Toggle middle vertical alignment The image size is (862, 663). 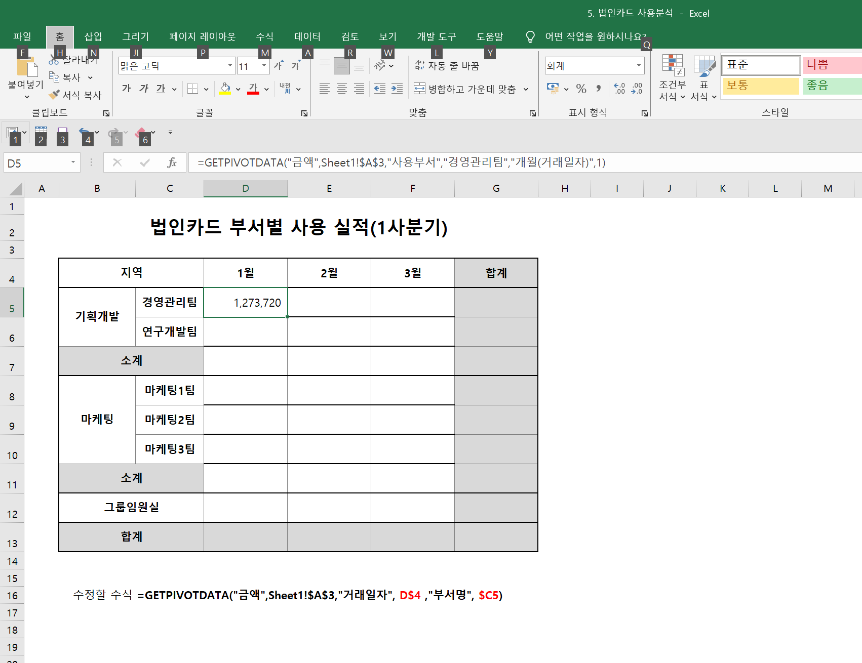pos(342,65)
